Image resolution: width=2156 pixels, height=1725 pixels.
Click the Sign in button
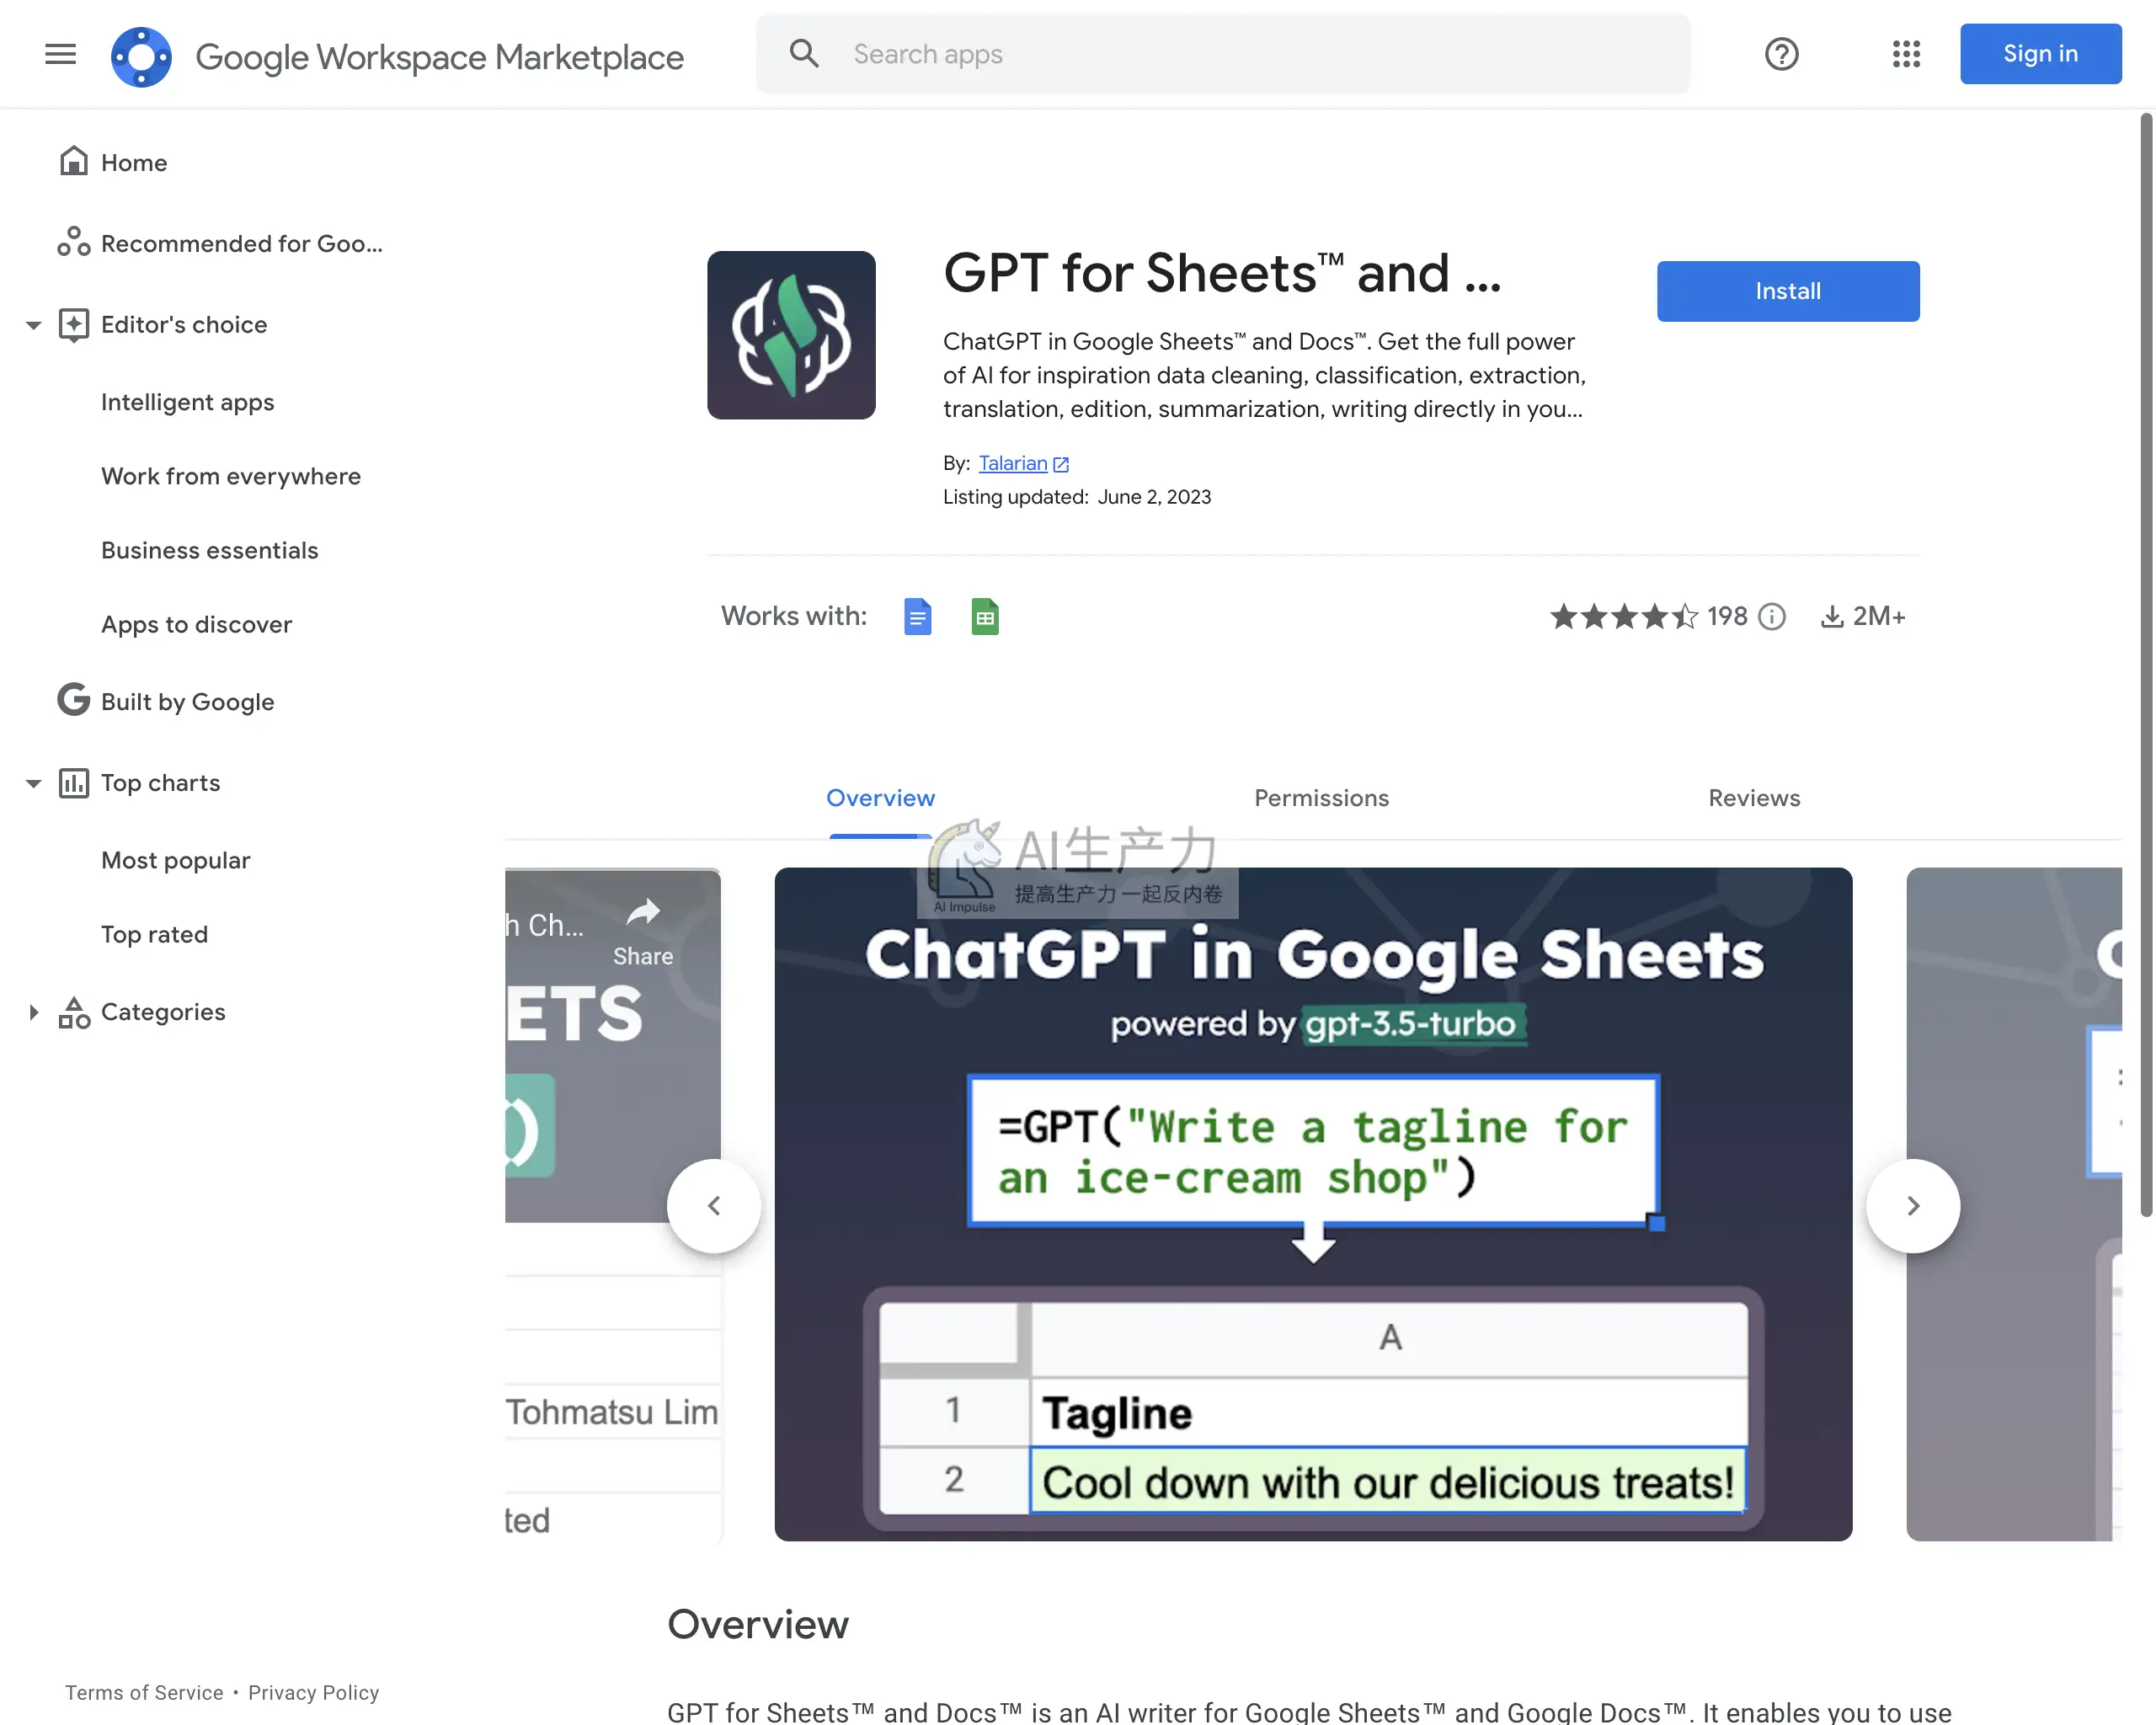pyautogui.click(x=2040, y=54)
